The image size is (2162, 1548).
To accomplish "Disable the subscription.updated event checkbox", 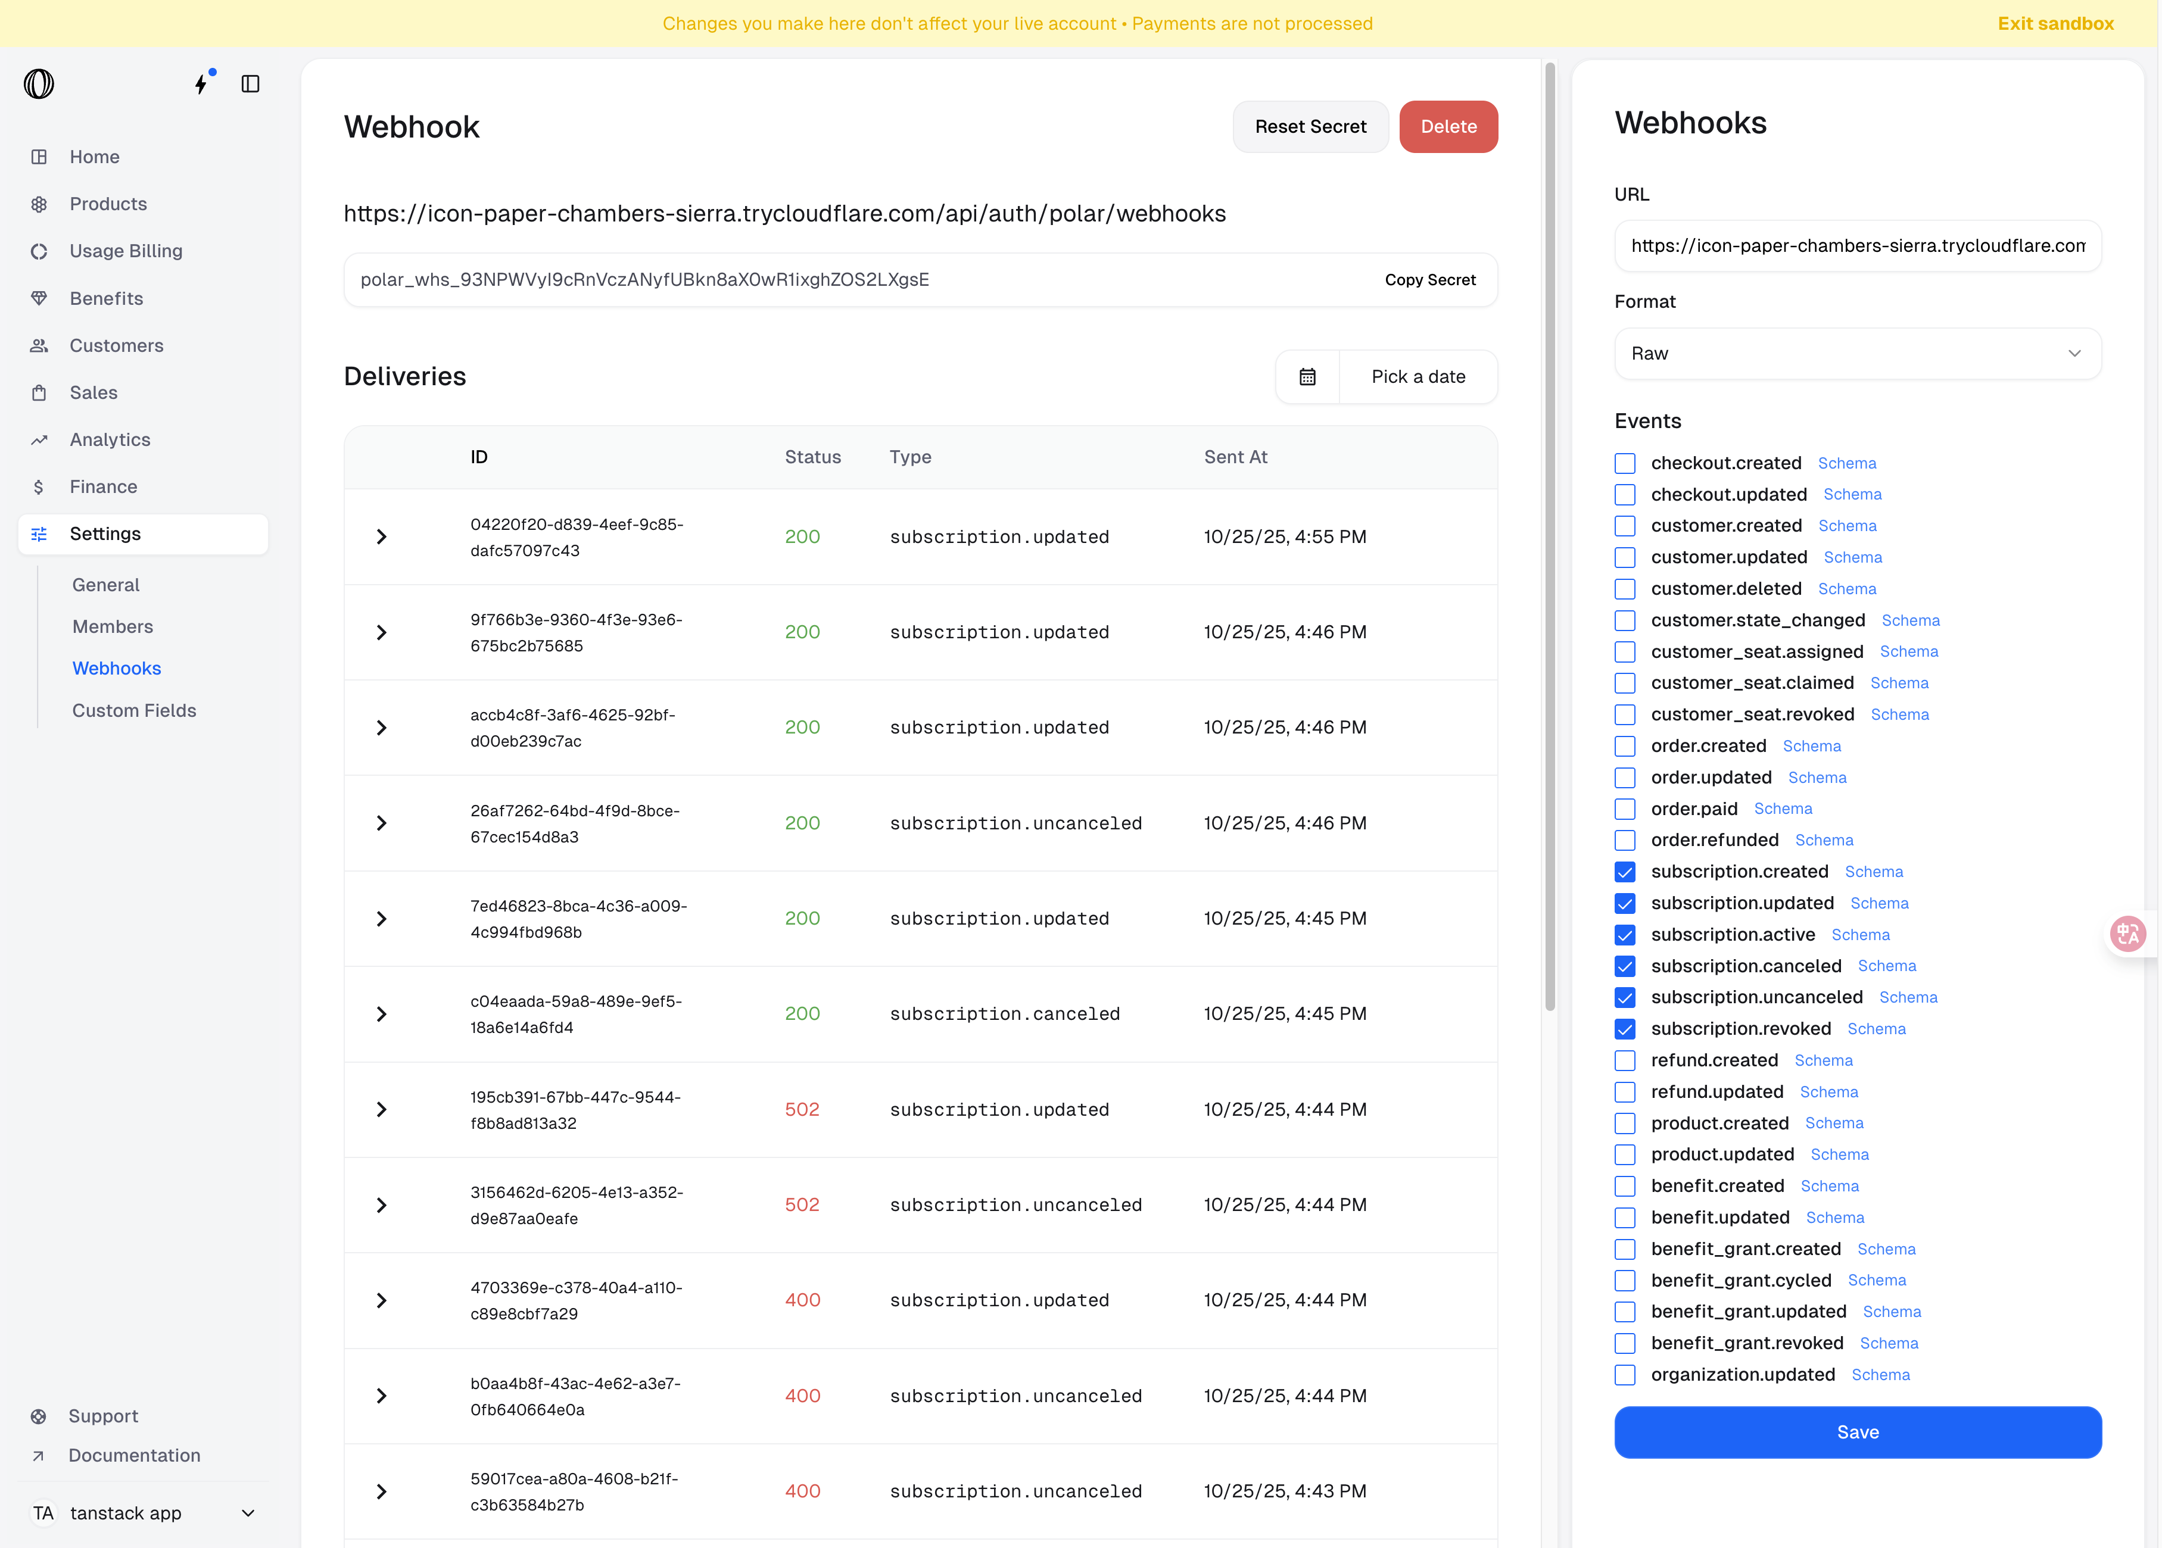I will click(1624, 903).
